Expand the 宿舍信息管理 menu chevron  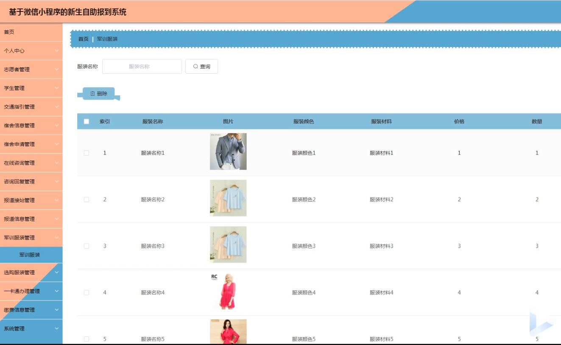click(x=57, y=125)
